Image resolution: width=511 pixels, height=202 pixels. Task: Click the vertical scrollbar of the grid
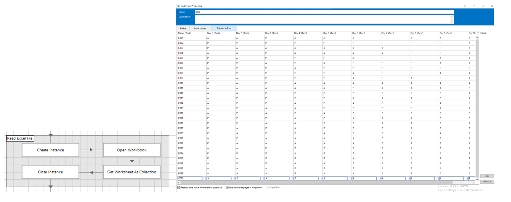477,109
